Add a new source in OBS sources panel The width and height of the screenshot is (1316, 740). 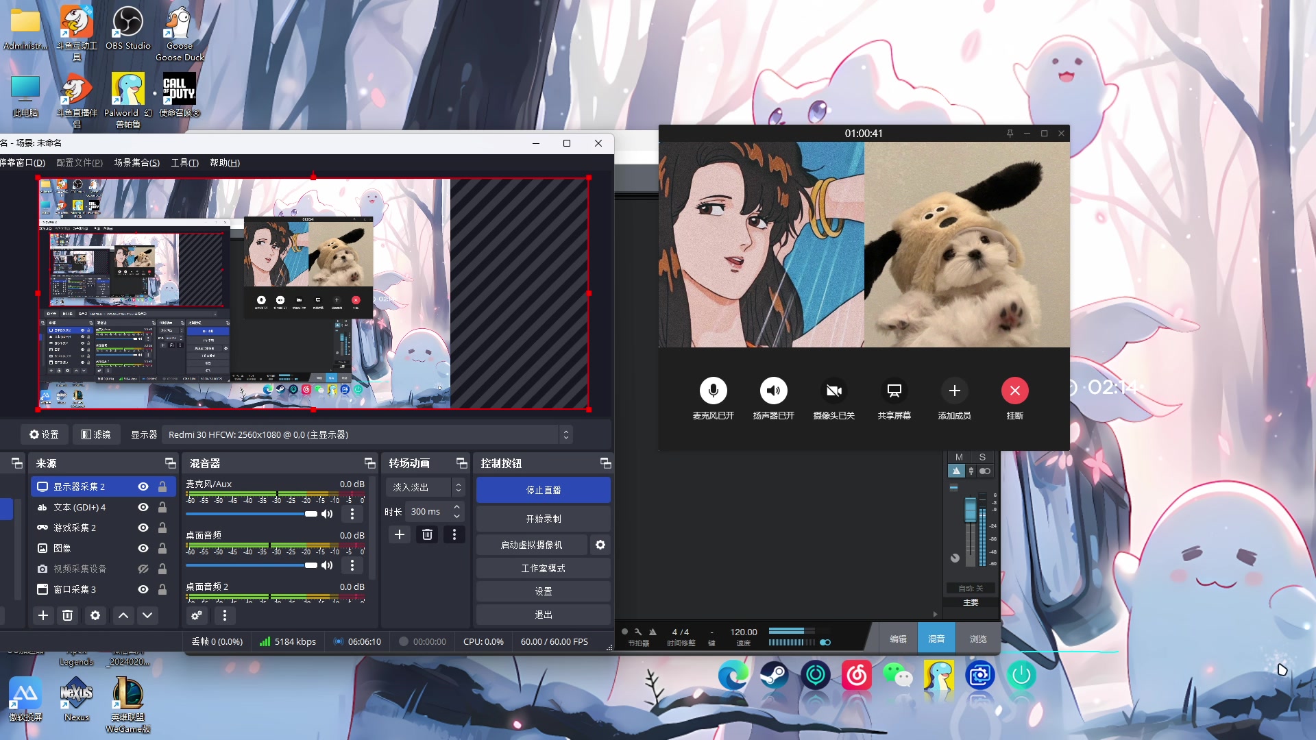[x=43, y=615]
